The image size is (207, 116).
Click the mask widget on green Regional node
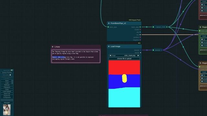point(204,36)
